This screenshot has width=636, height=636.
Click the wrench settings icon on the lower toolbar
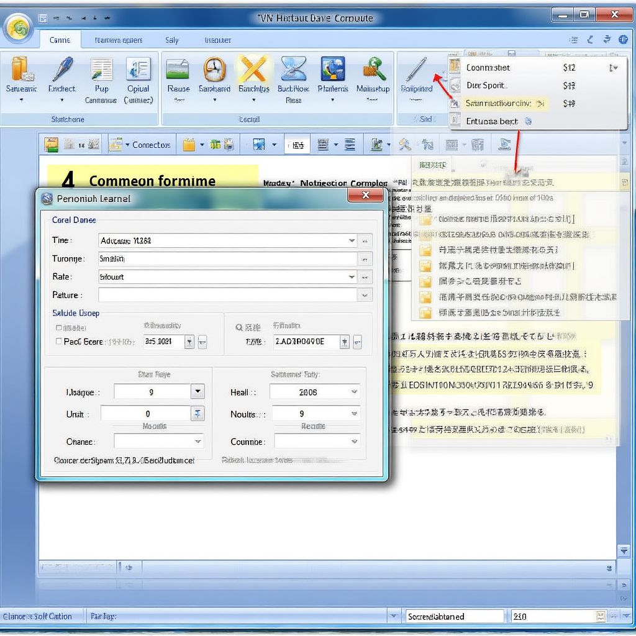[405, 144]
